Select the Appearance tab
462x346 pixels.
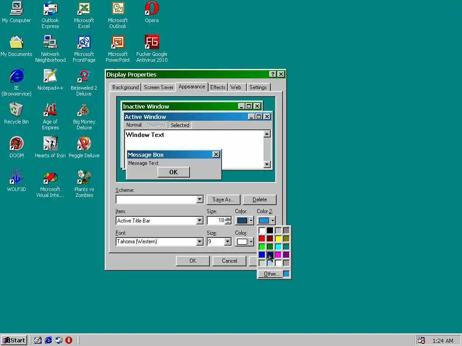191,86
